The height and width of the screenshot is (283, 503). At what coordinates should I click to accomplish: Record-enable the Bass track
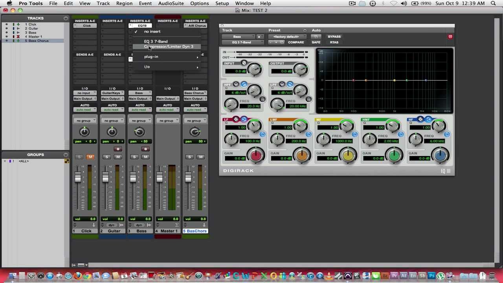[145, 149]
